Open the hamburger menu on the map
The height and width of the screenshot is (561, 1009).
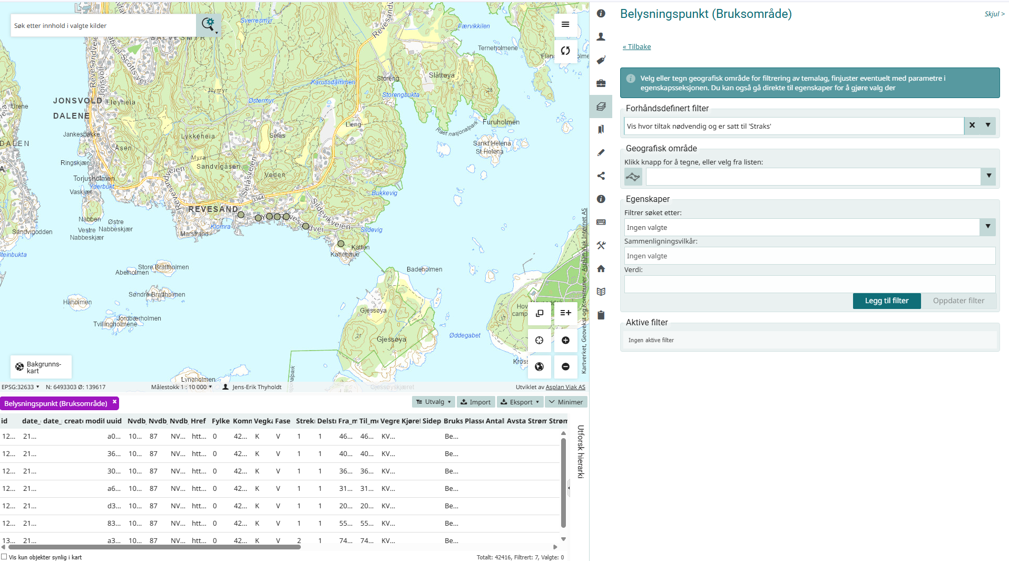(565, 24)
